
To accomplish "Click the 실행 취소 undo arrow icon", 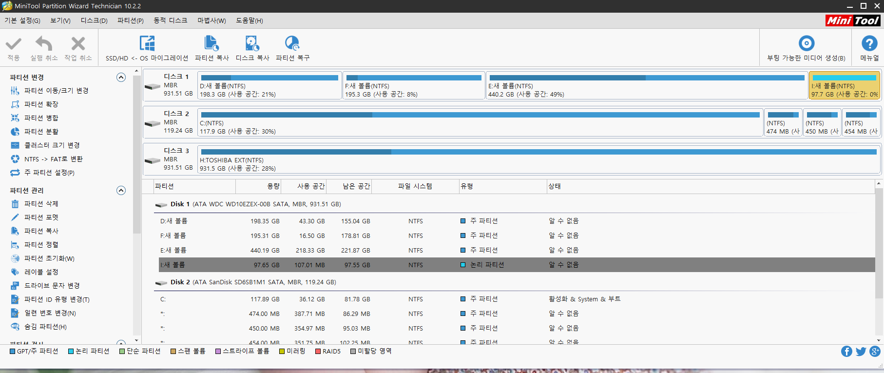I will (x=44, y=44).
